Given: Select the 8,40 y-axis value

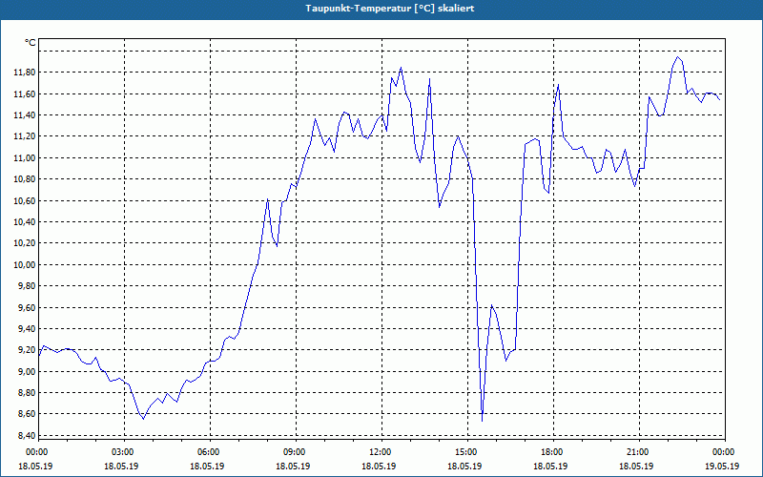Looking at the screenshot, I should 27,436.
